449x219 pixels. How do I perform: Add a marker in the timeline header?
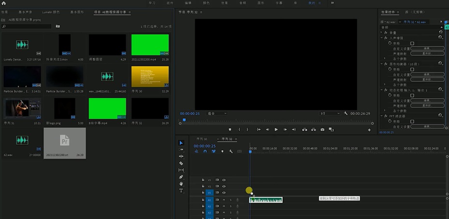222,151
